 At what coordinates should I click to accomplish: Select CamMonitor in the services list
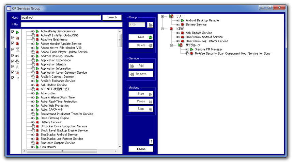tap(48, 147)
